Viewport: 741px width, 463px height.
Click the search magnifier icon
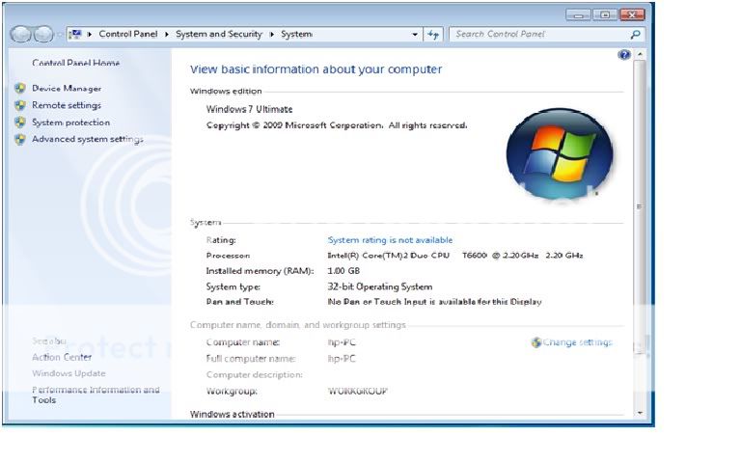(636, 34)
